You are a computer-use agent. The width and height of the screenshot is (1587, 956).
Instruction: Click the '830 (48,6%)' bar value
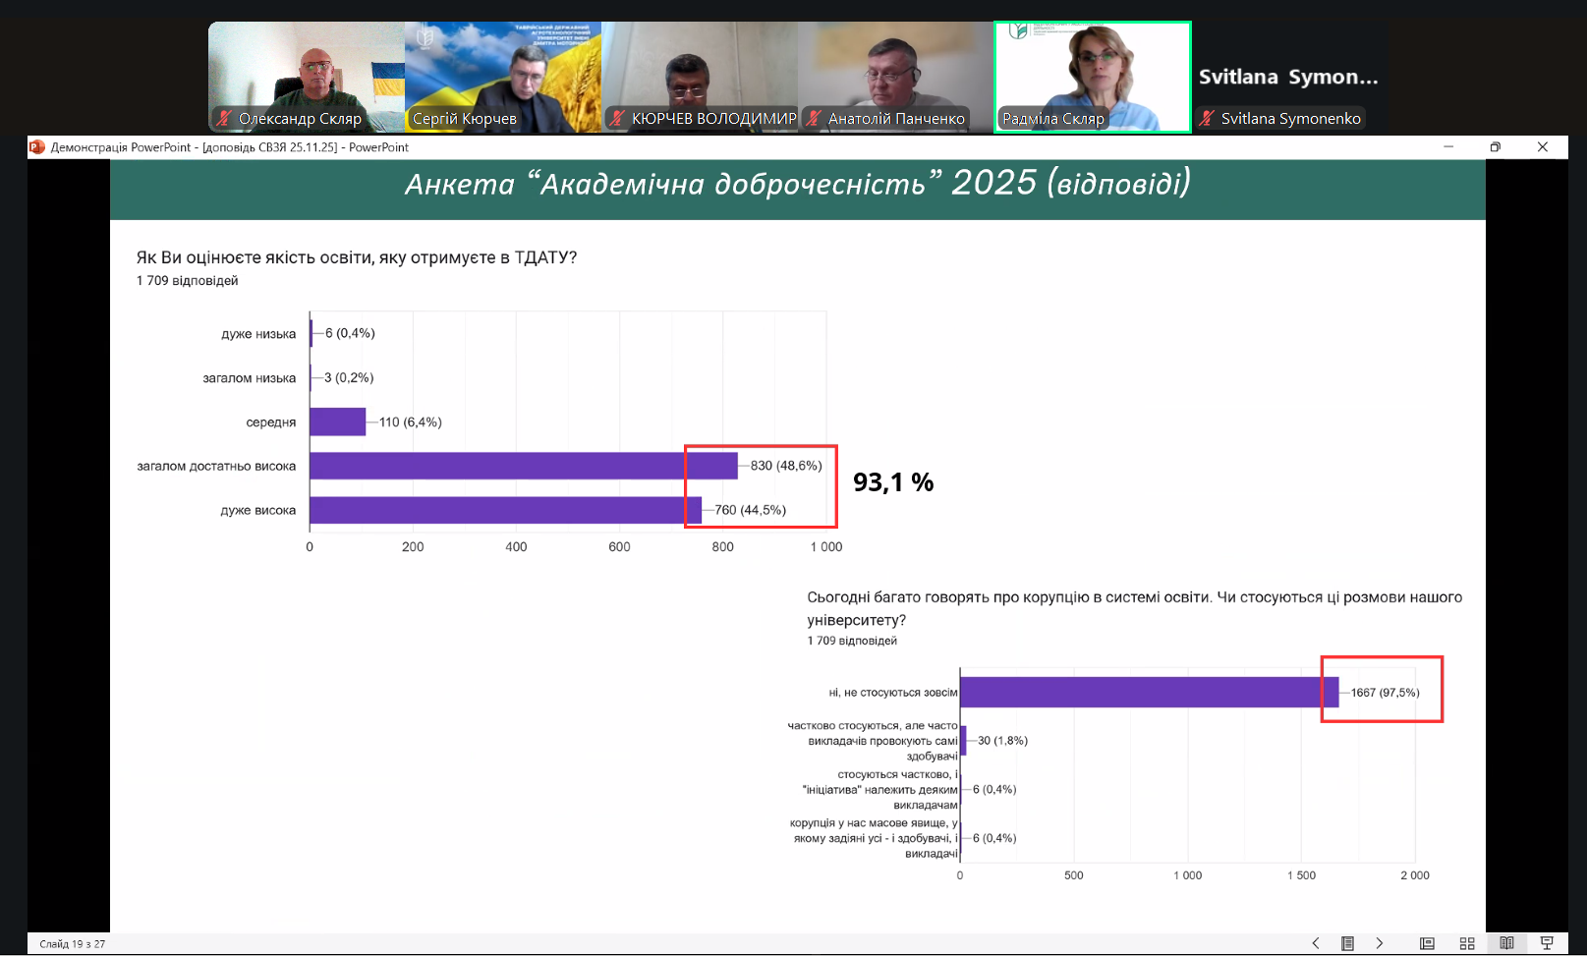(x=786, y=466)
